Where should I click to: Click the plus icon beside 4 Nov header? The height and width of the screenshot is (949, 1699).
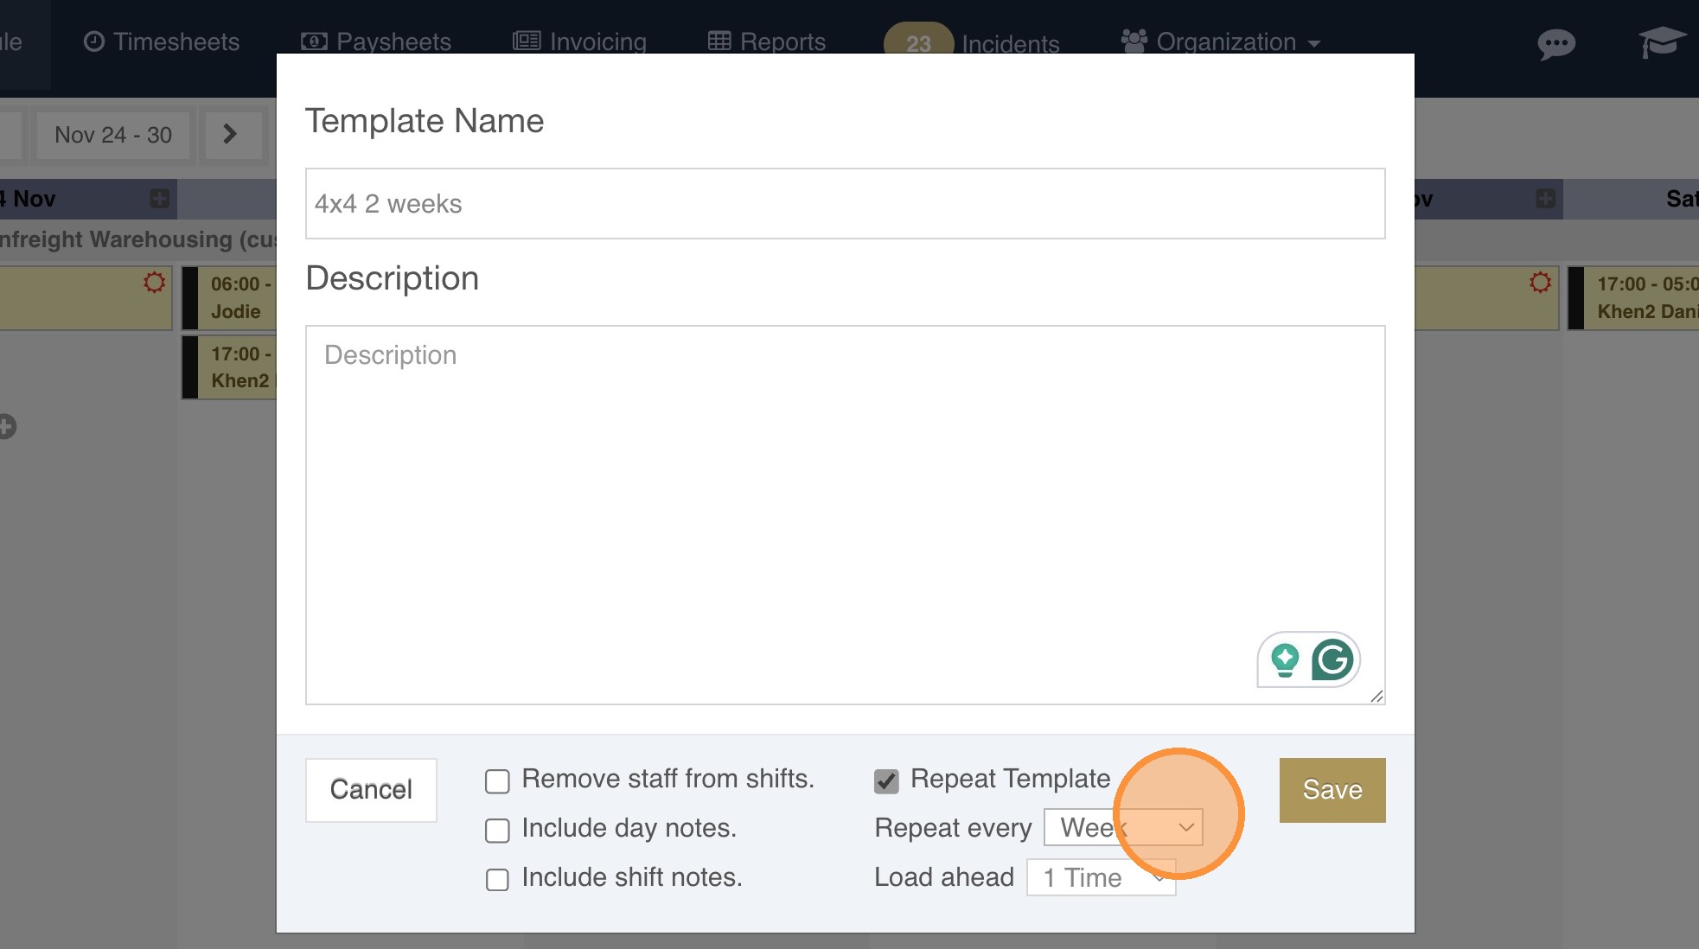click(159, 199)
